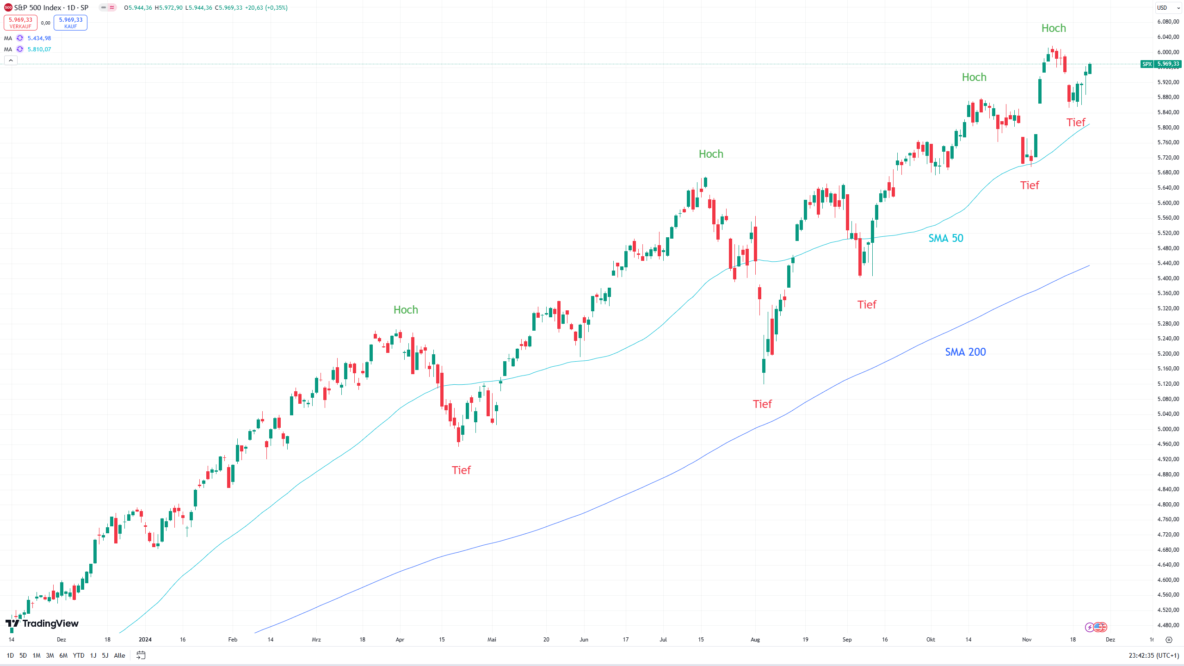Click the 6.000,00 price axis label
1184x666 pixels.
pos(1168,52)
